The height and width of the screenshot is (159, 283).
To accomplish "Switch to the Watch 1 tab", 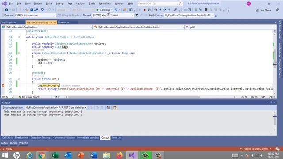I will (23, 143).
